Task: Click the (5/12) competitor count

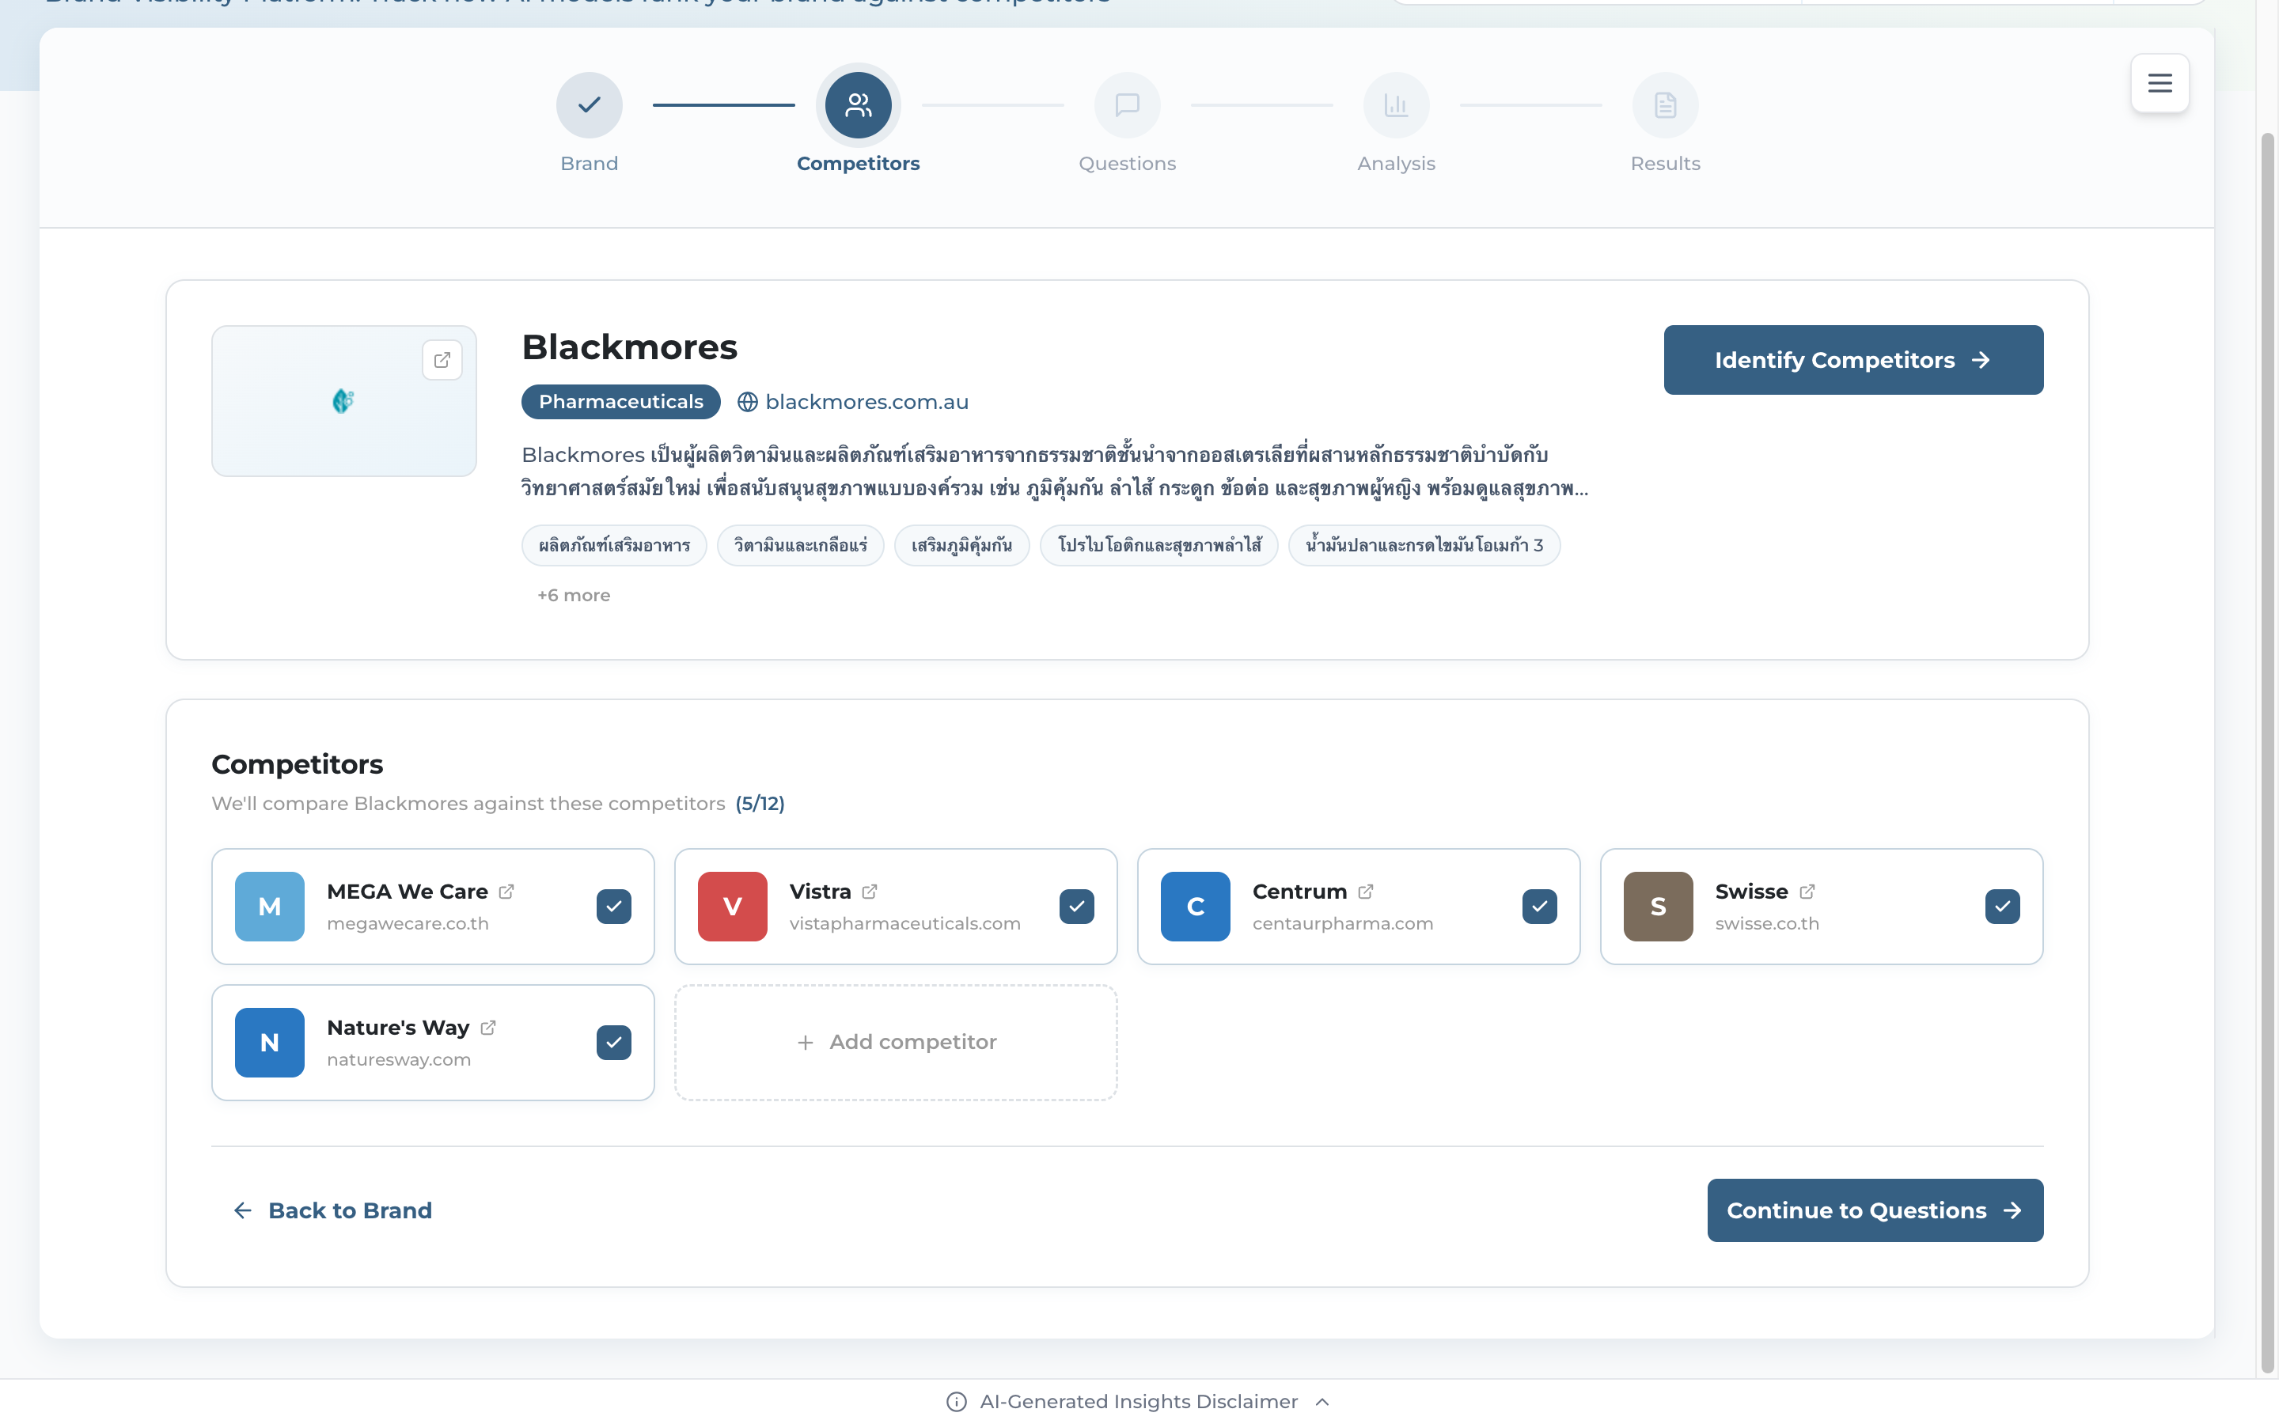Action: point(760,803)
